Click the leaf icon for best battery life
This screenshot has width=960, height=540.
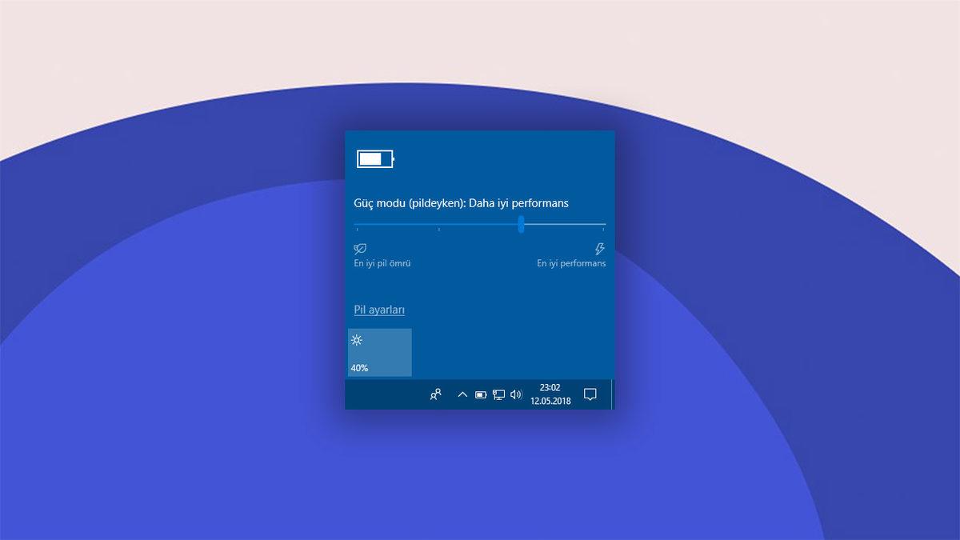(x=360, y=249)
